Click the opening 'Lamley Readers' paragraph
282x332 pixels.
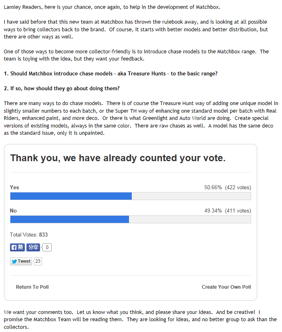(x=112, y=8)
